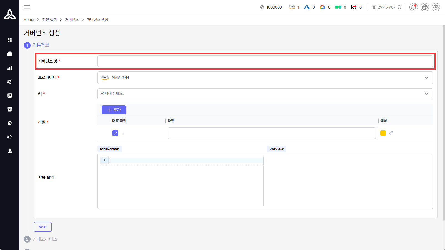Go to 진단 설정 breadcrumb link
The height and width of the screenshot is (250, 445).
coord(49,20)
